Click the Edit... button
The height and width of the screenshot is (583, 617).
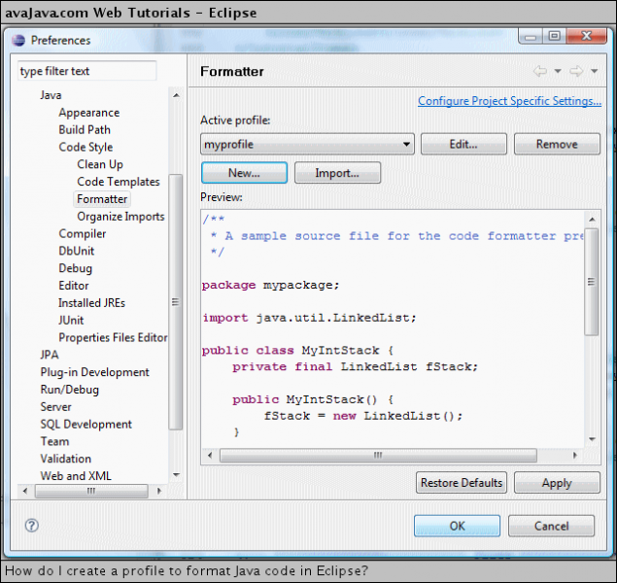[463, 144]
